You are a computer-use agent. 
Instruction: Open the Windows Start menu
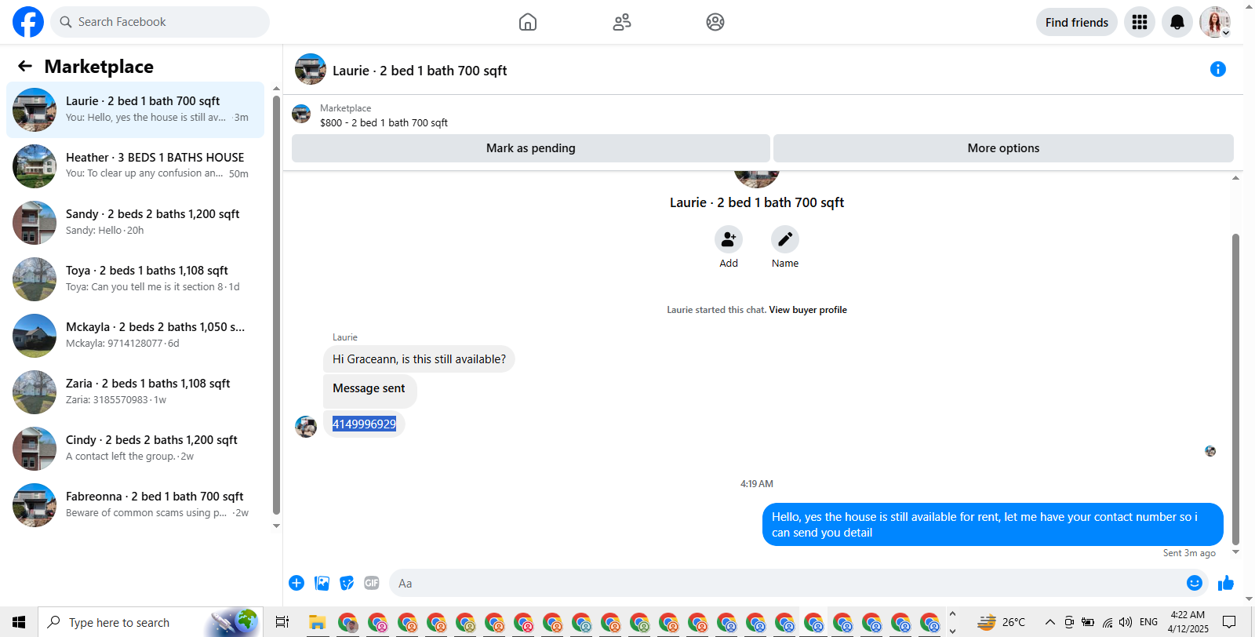point(19,622)
